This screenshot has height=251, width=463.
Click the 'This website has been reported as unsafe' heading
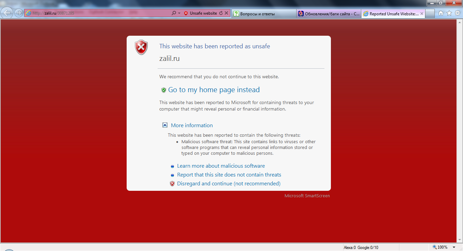pyautogui.click(x=214, y=46)
